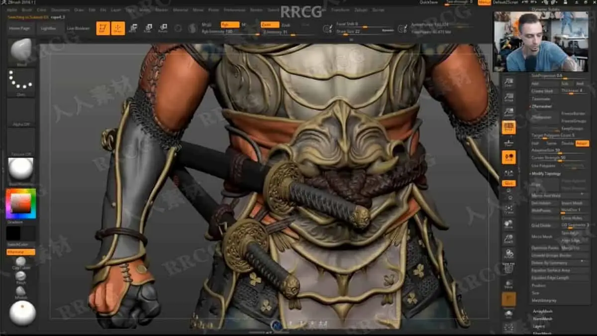Open the Alpha menu
Screen dimensions: 597x336
click(x=12, y=9)
